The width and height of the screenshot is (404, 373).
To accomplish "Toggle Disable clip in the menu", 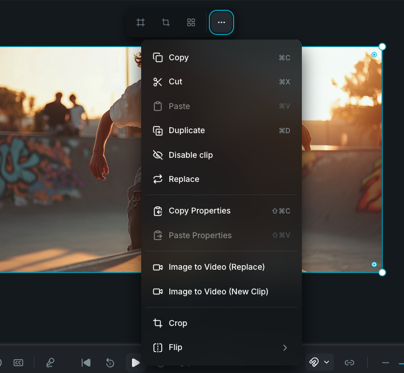I will tap(222, 155).
